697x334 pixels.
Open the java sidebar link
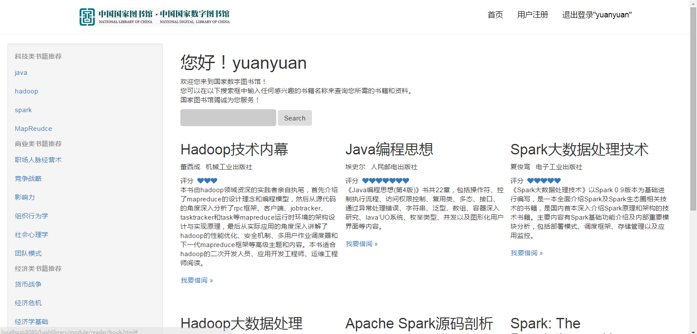pos(21,73)
